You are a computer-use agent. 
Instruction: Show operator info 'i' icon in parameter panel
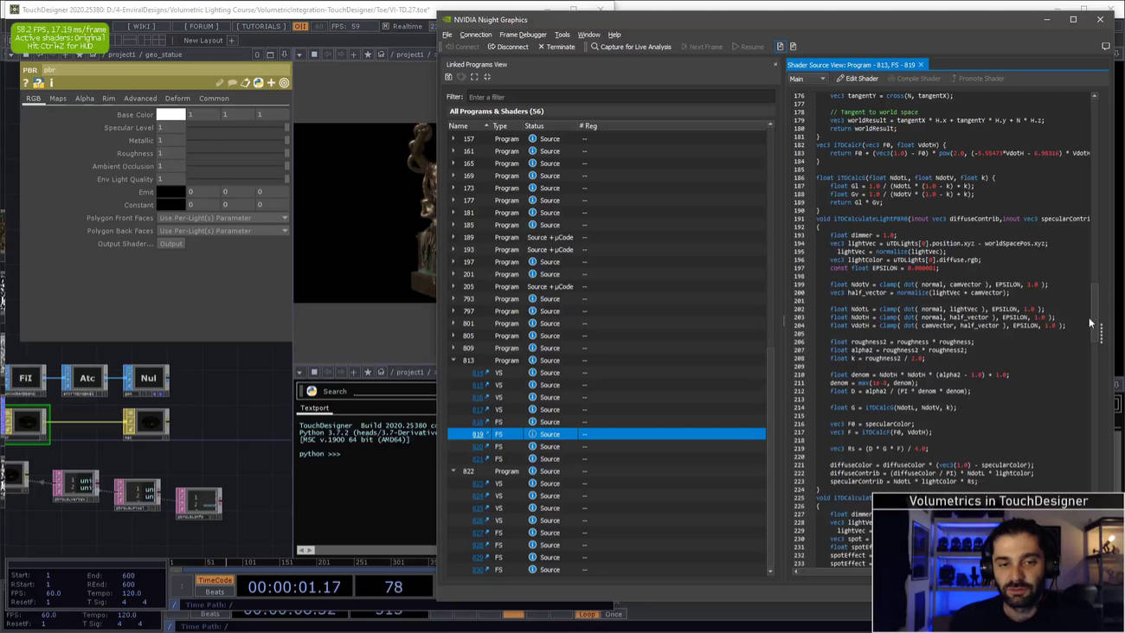click(51, 83)
